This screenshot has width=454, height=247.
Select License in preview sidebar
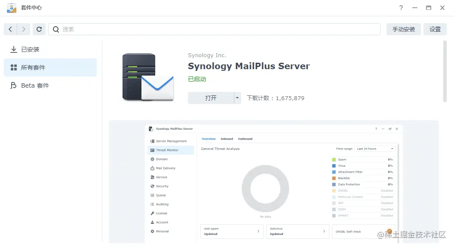[x=171, y=213]
